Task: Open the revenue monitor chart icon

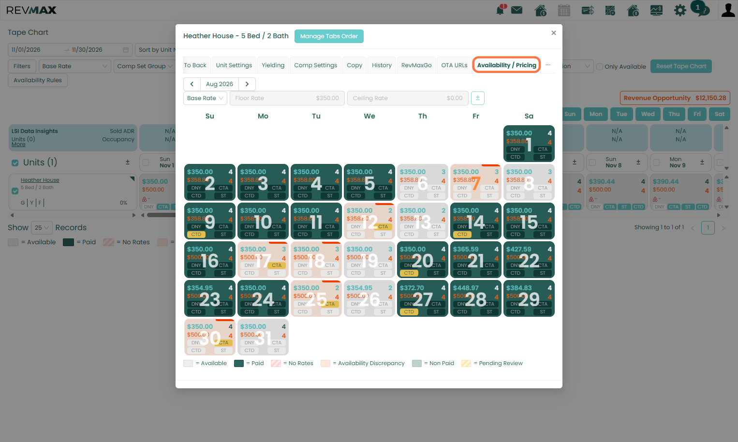Action: [x=656, y=10]
